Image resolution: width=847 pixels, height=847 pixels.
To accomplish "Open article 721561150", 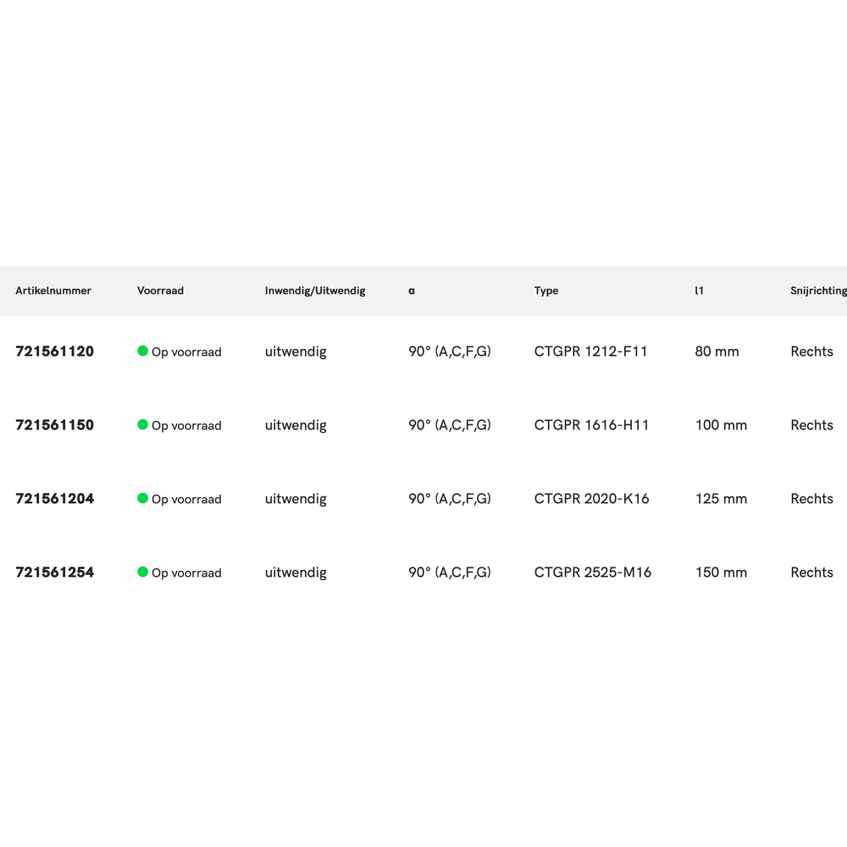I will pyautogui.click(x=55, y=425).
